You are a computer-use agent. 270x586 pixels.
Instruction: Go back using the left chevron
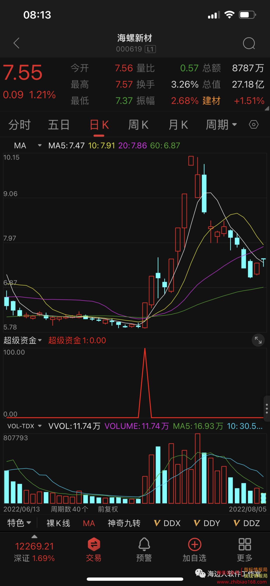pos(16,43)
